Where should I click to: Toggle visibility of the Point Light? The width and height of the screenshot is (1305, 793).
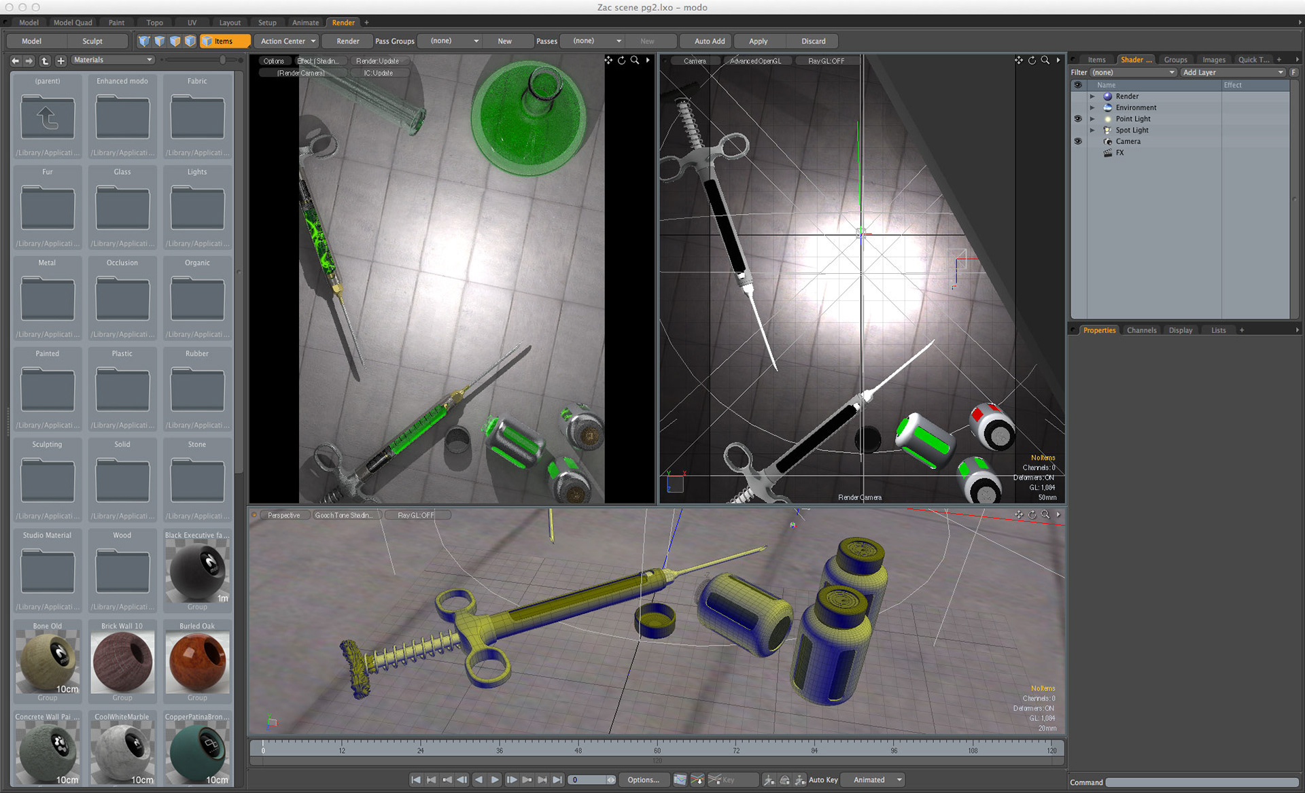coord(1078,119)
